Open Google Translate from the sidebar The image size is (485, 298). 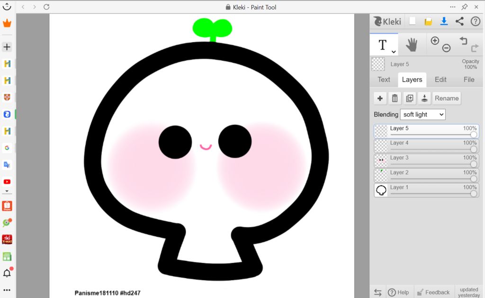(x=7, y=164)
